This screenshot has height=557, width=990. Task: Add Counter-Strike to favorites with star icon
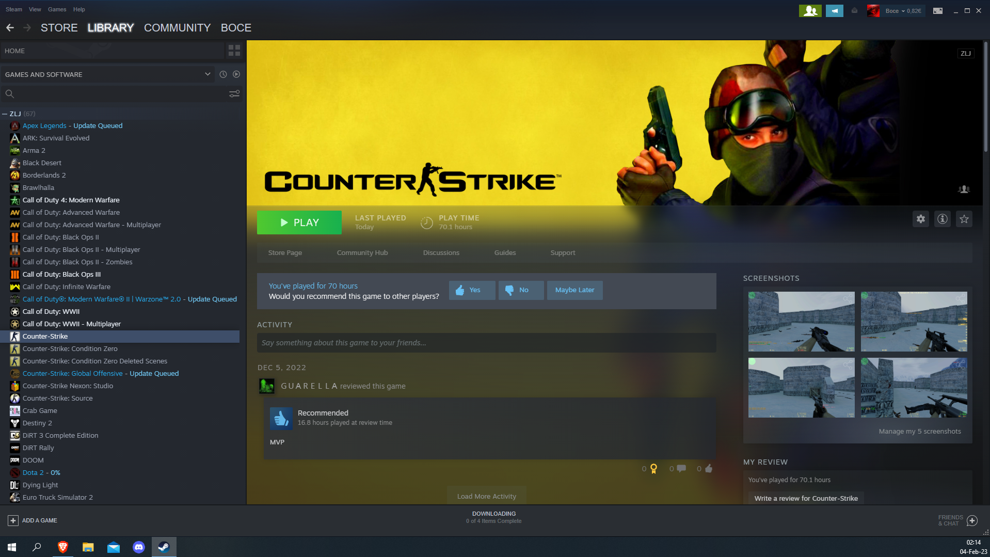coord(964,219)
